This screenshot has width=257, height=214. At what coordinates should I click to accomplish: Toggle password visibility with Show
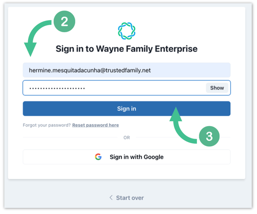[x=217, y=88]
